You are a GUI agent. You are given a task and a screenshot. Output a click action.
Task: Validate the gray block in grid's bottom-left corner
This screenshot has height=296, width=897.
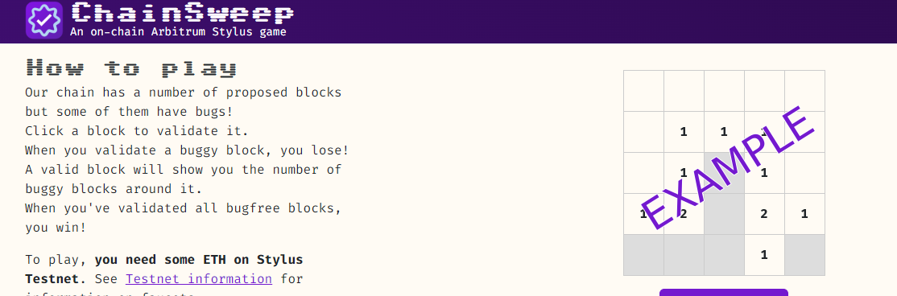click(643, 255)
